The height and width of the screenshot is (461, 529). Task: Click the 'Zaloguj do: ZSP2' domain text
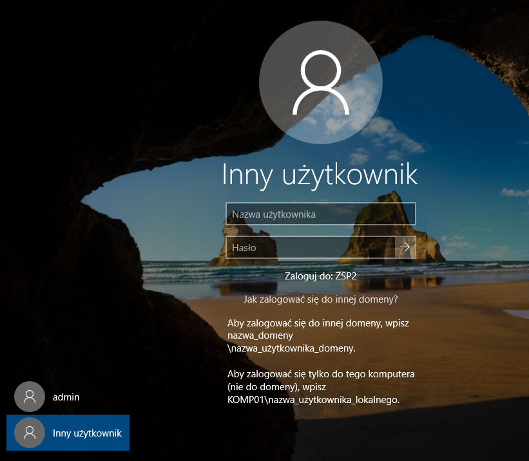point(320,276)
